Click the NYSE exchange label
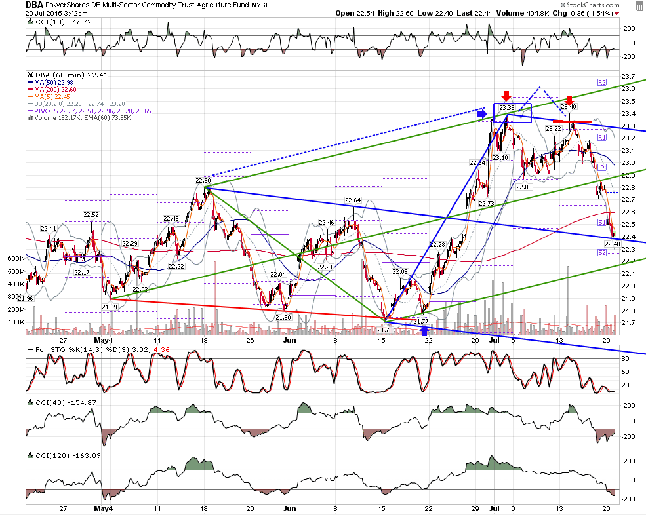This screenshot has width=646, height=515. coord(261,5)
